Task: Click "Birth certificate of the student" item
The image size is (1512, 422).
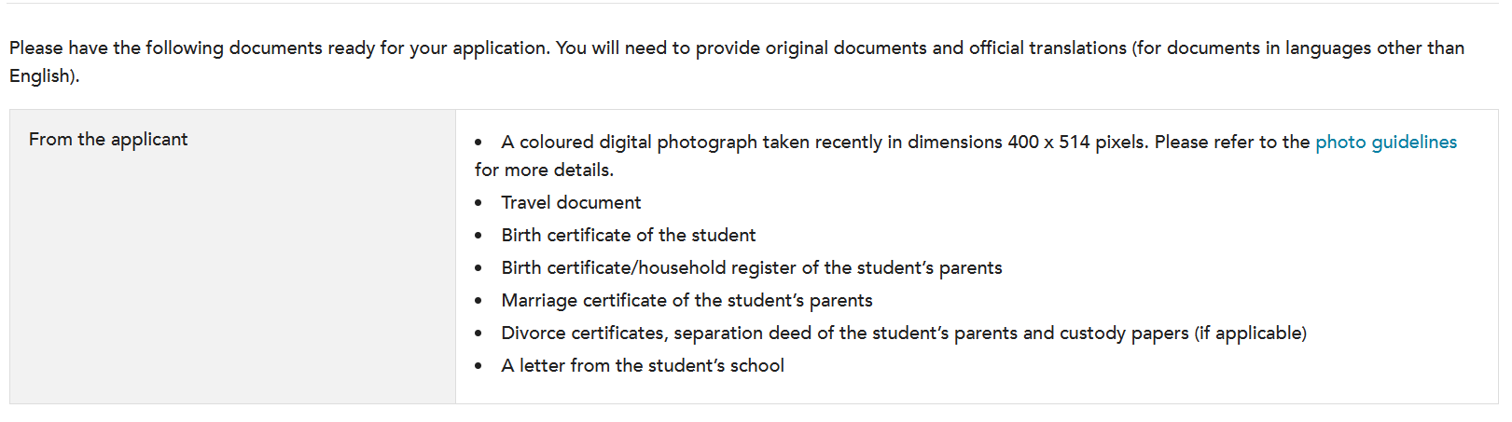Action: 628,235
